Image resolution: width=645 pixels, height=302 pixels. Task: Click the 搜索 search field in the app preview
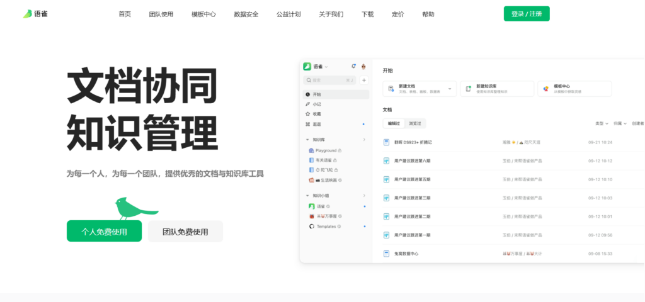coord(329,80)
